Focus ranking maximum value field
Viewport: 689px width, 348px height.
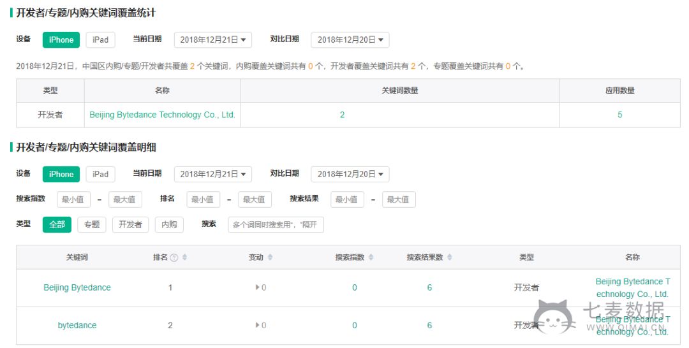[255, 199]
